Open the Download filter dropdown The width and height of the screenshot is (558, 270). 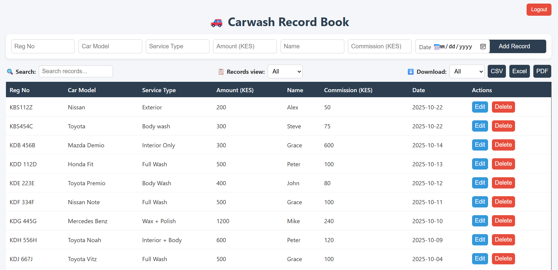tap(467, 71)
